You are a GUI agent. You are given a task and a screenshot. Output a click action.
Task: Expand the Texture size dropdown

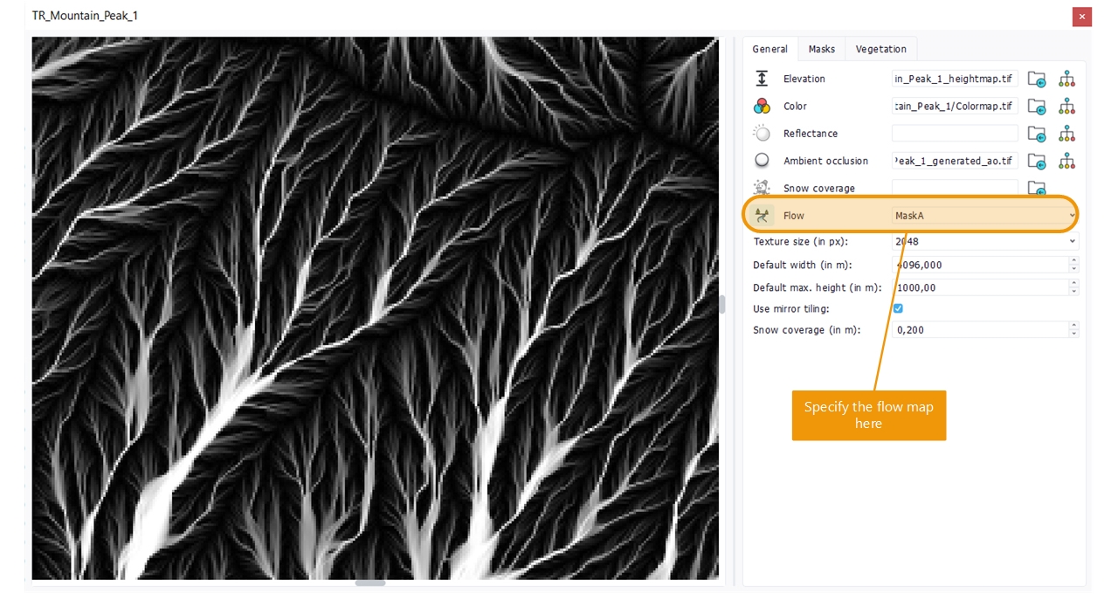point(1073,242)
